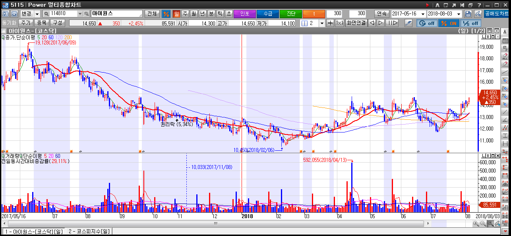This screenshot has height=236, width=511.
Task: Toggle the 1/S off switch
Action: 470,23
